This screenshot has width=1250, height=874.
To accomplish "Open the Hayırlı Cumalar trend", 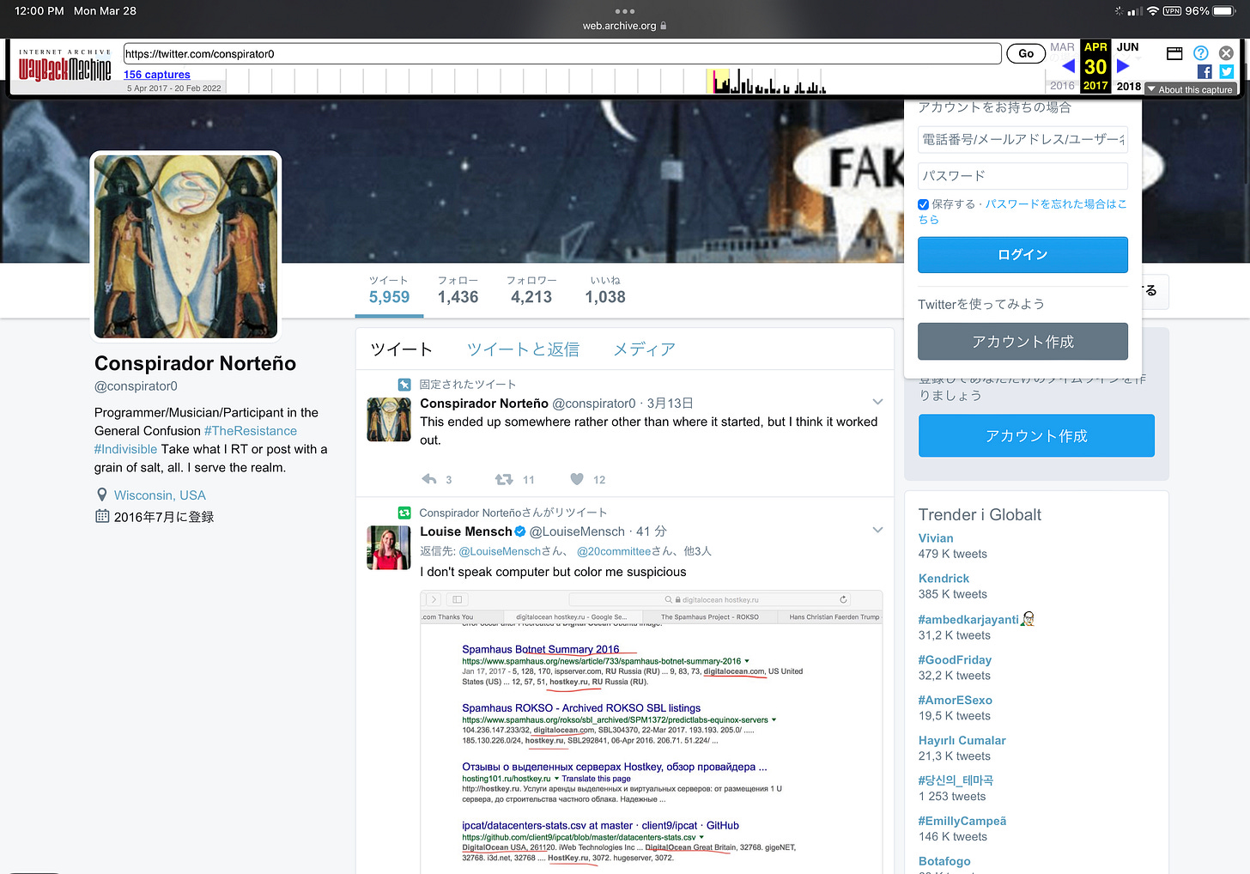I will [962, 740].
